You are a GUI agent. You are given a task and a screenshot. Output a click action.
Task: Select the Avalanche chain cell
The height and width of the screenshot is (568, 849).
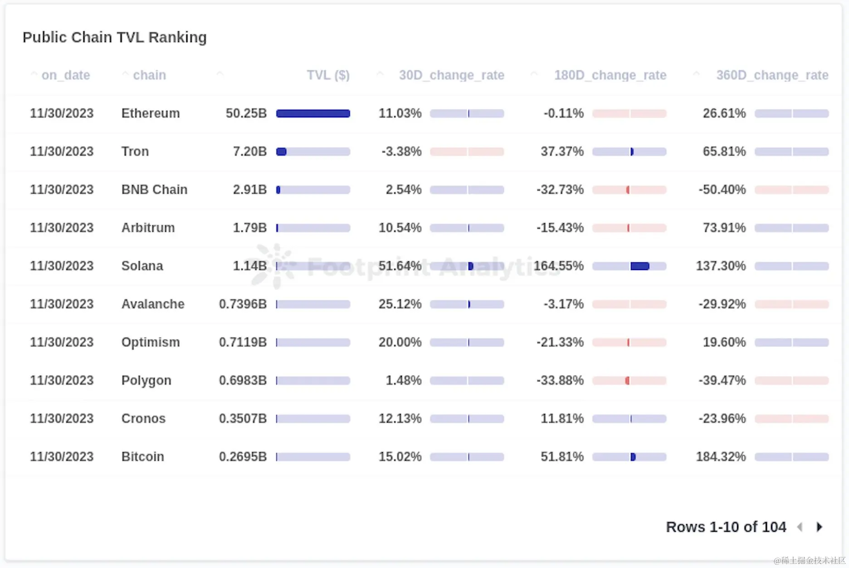tap(153, 304)
